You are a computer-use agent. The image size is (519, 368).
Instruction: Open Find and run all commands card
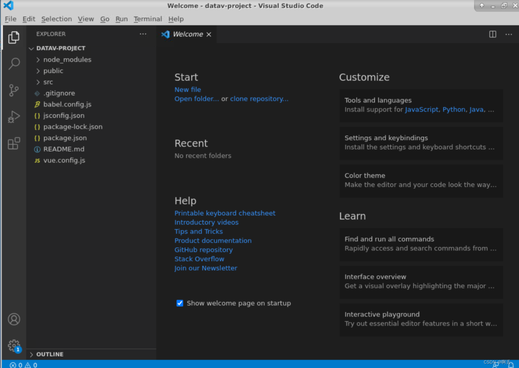click(x=421, y=244)
